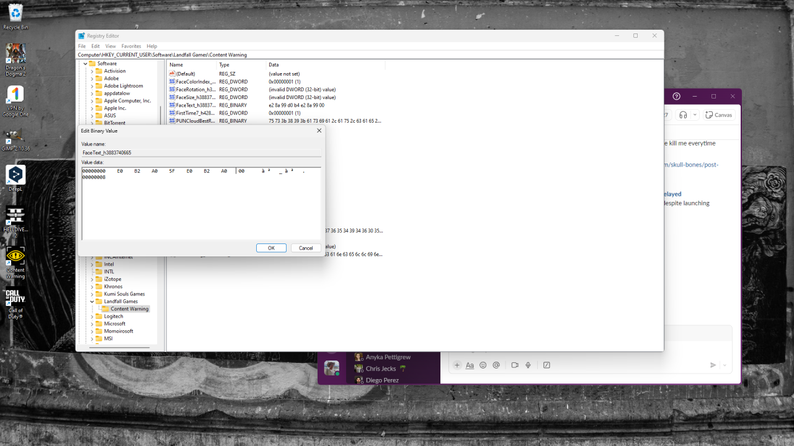Image resolution: width=794 pixels, height=446 pixels.
Task: Open the emoji picker in Slack composer
Action: point(483,365)
